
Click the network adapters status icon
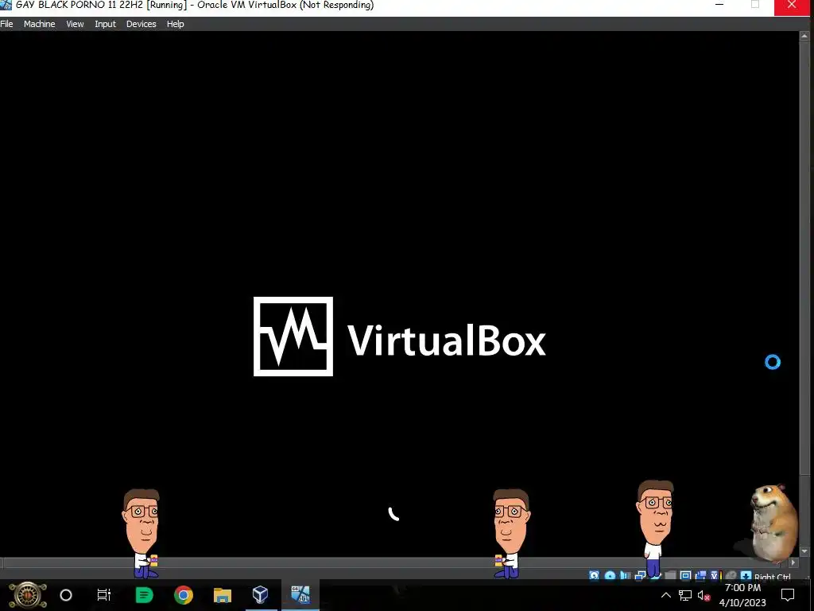coord(640,576)
